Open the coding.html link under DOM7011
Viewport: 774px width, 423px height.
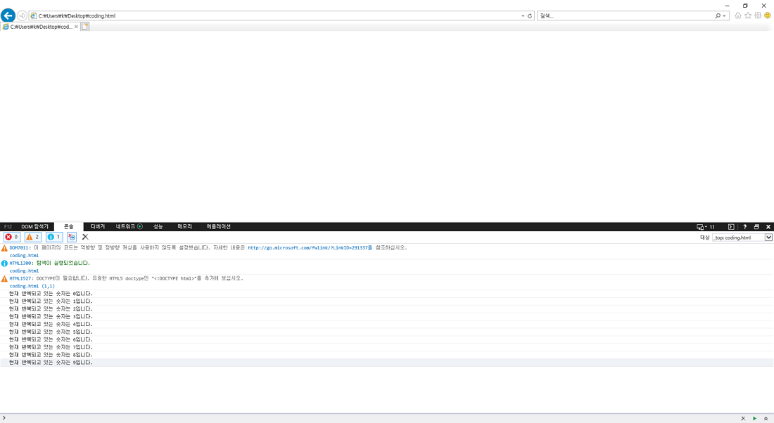pos(24,255)
